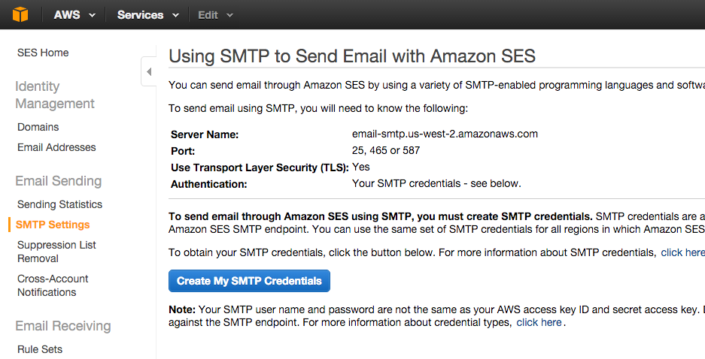Open Domains under Identity Management
The height and width of the screenshot is (359, 705).
pyautogui.click(x=38, y=127)
